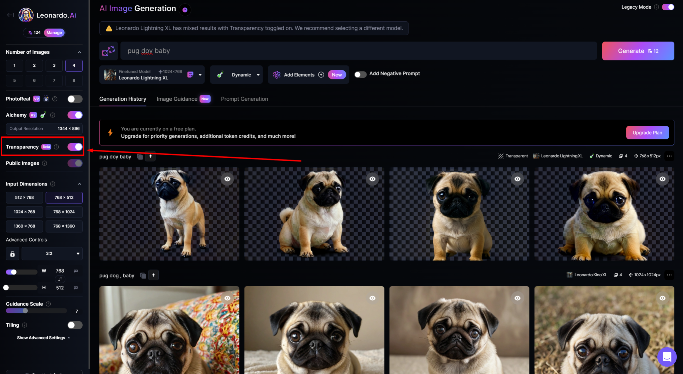Click the back arrow beside Leonardo logo
The width and height of the screenshot is (683, 374).
click(10, 15)
